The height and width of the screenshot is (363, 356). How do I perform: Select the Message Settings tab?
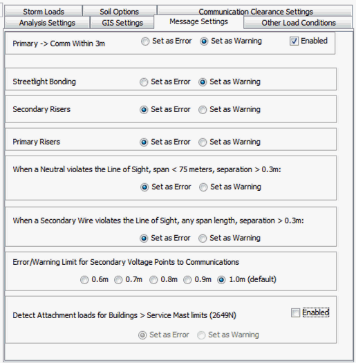pyautogui.click(x=198, y=21)
